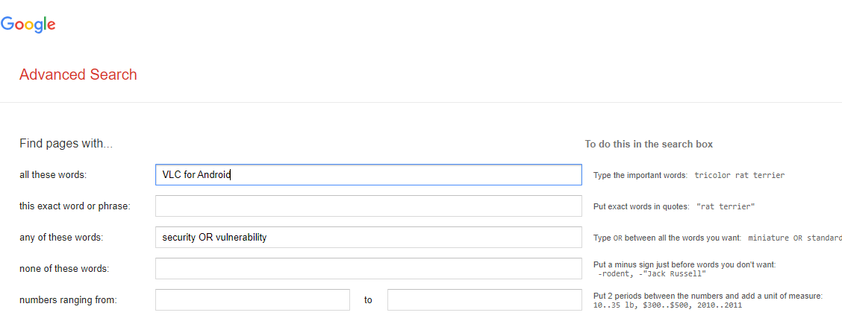The image size is (842, 327).
Task: Click the Advanced Search heading
Action: 78,74
